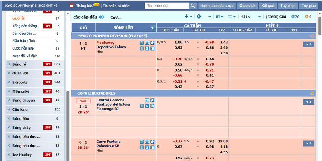Refresh the Mexico Primera Division league

pos(312,36)
